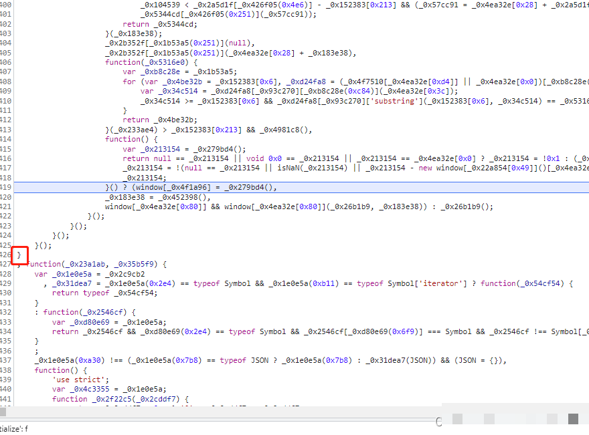
Task: Set breakpoint on line 427 gutter
Action: [6, 265]
